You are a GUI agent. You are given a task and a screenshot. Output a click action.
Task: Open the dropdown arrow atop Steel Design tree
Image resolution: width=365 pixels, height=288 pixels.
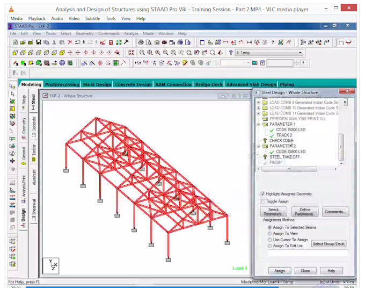pyautogui.click(x=345, y=102)
